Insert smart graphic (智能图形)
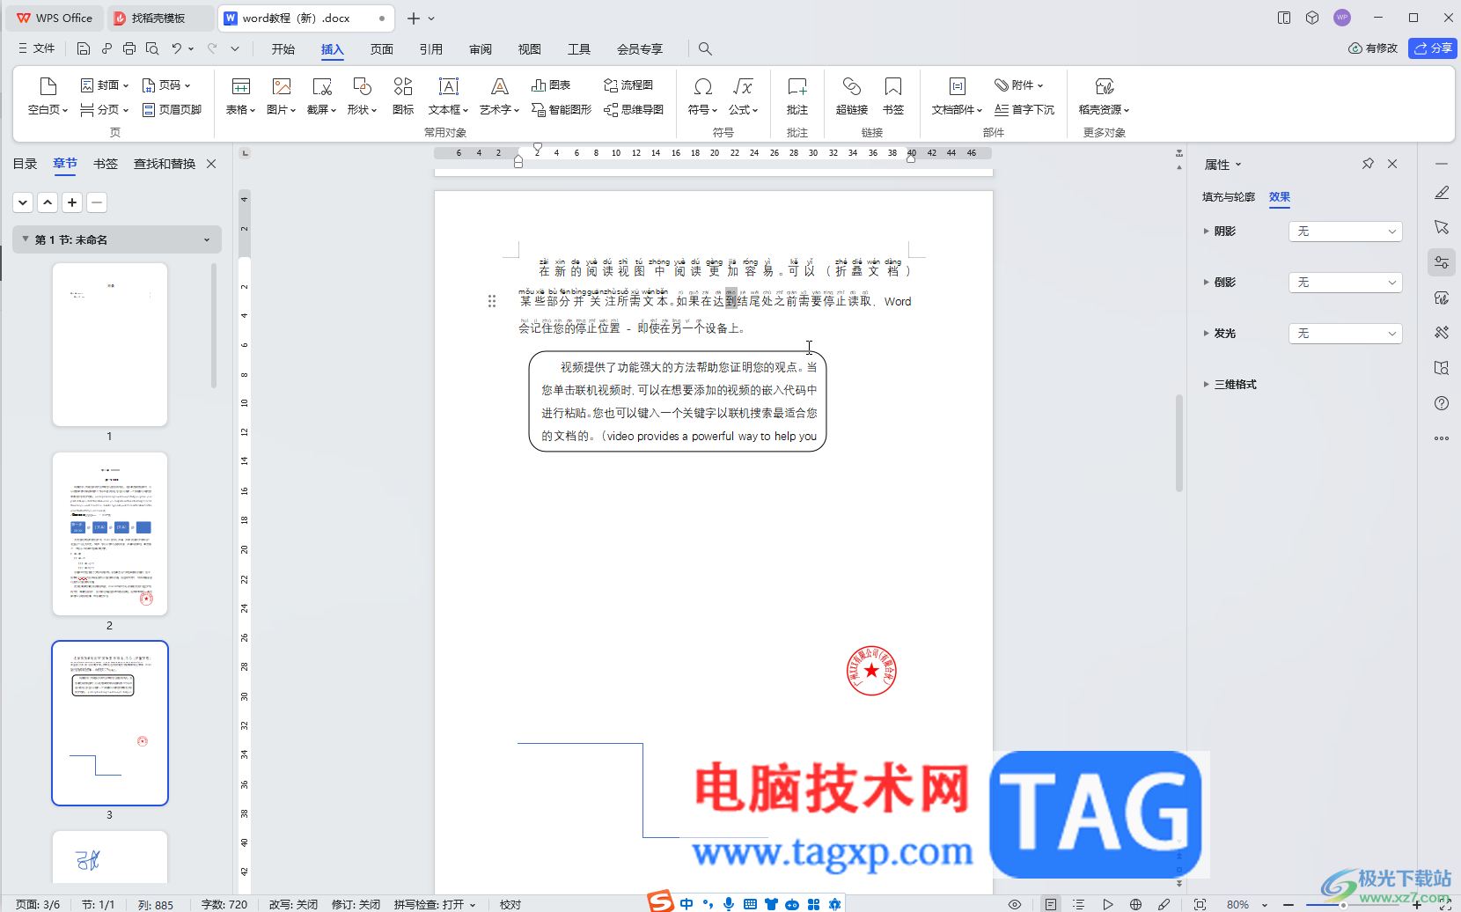Screen dimensions: 1461x912 click(562, 110)
